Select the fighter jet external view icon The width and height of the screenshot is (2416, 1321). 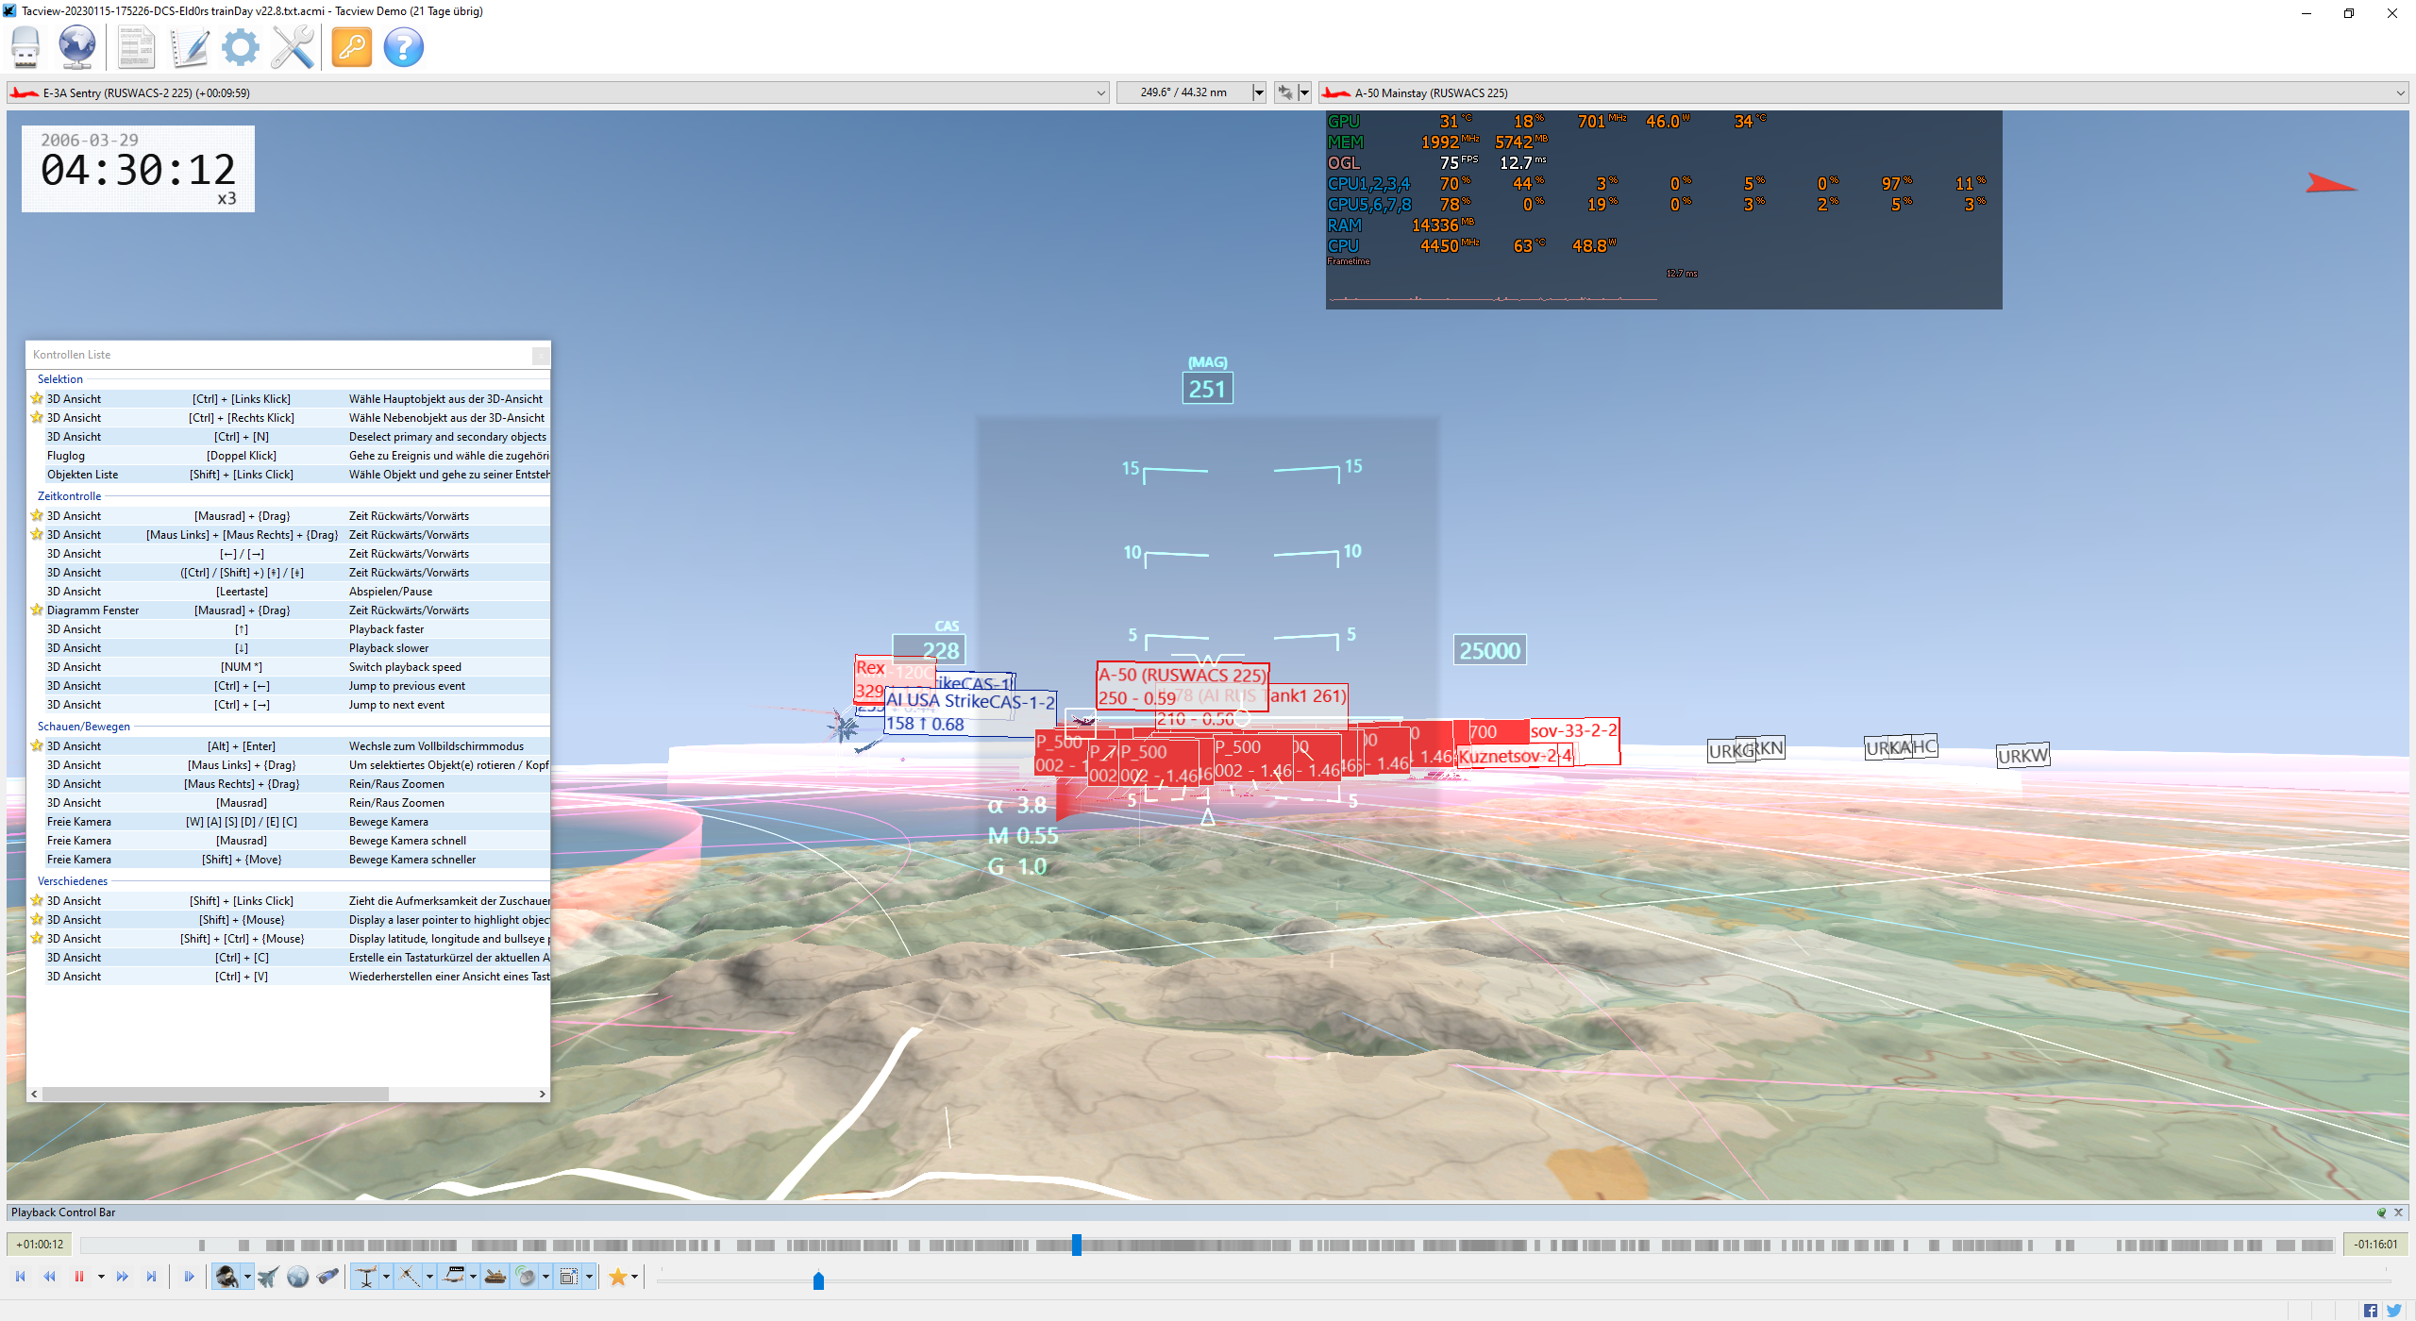pyautogui.click(x=268, y=1277)
